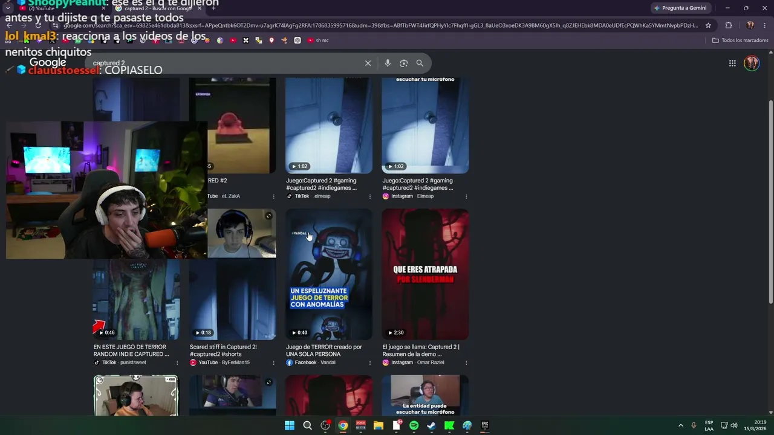Open options menu for punistsweet result
The image size is (774, 435).
pyautogui.click(x=177, y=362)
